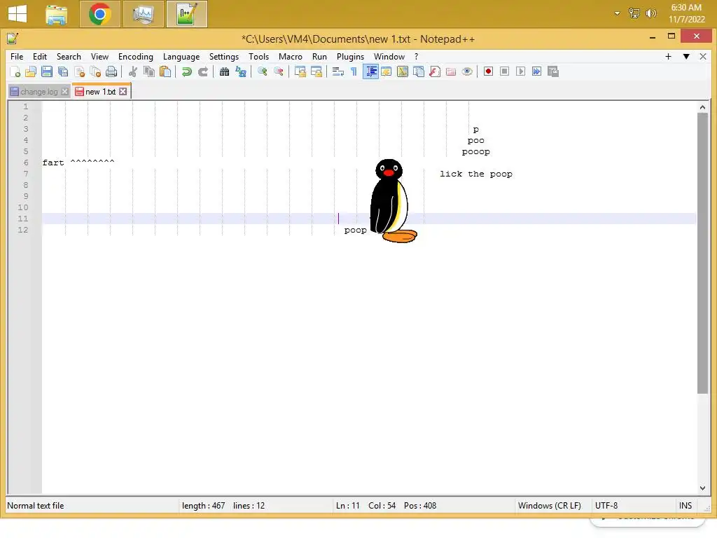Open the View menu
Screen dimensions: 717x538
(99, 57)
